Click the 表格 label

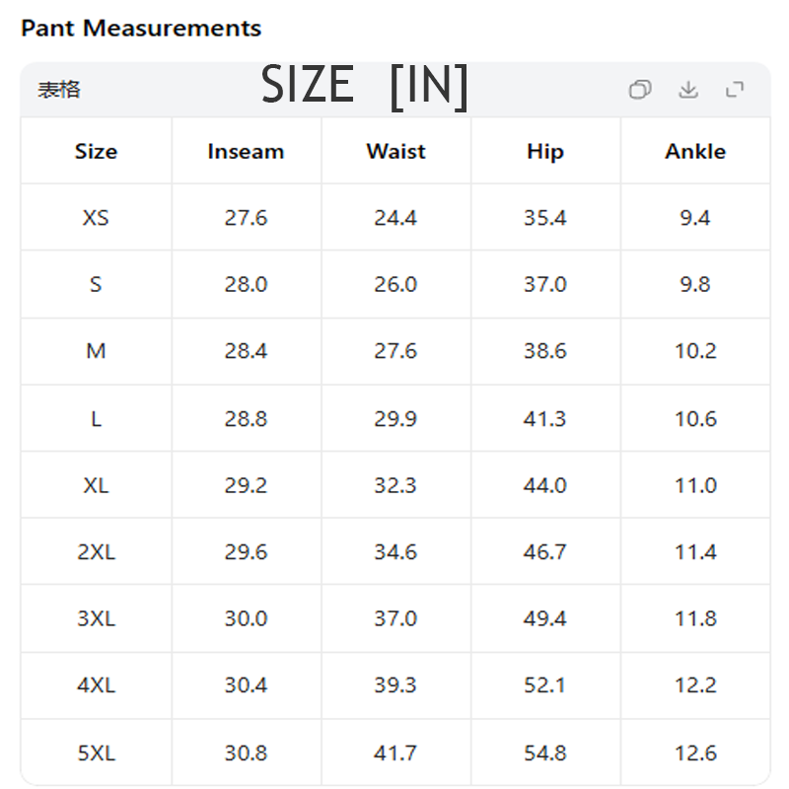59,90
